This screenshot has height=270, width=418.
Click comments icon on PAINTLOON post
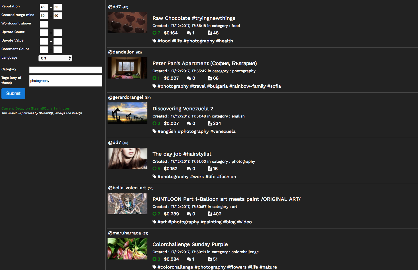[189, 214]
